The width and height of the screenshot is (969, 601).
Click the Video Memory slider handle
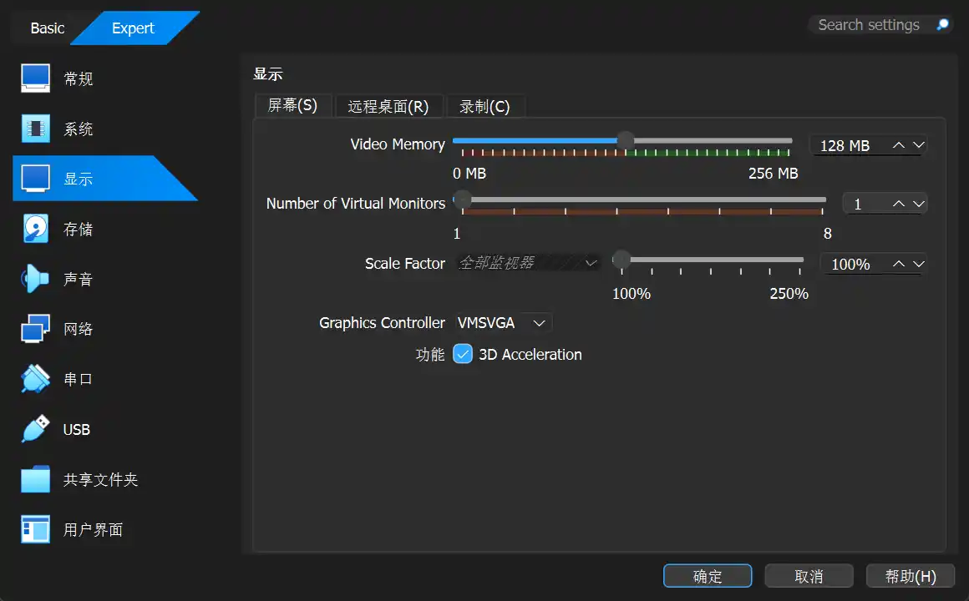pyautogui.click(x=625, y=141)
